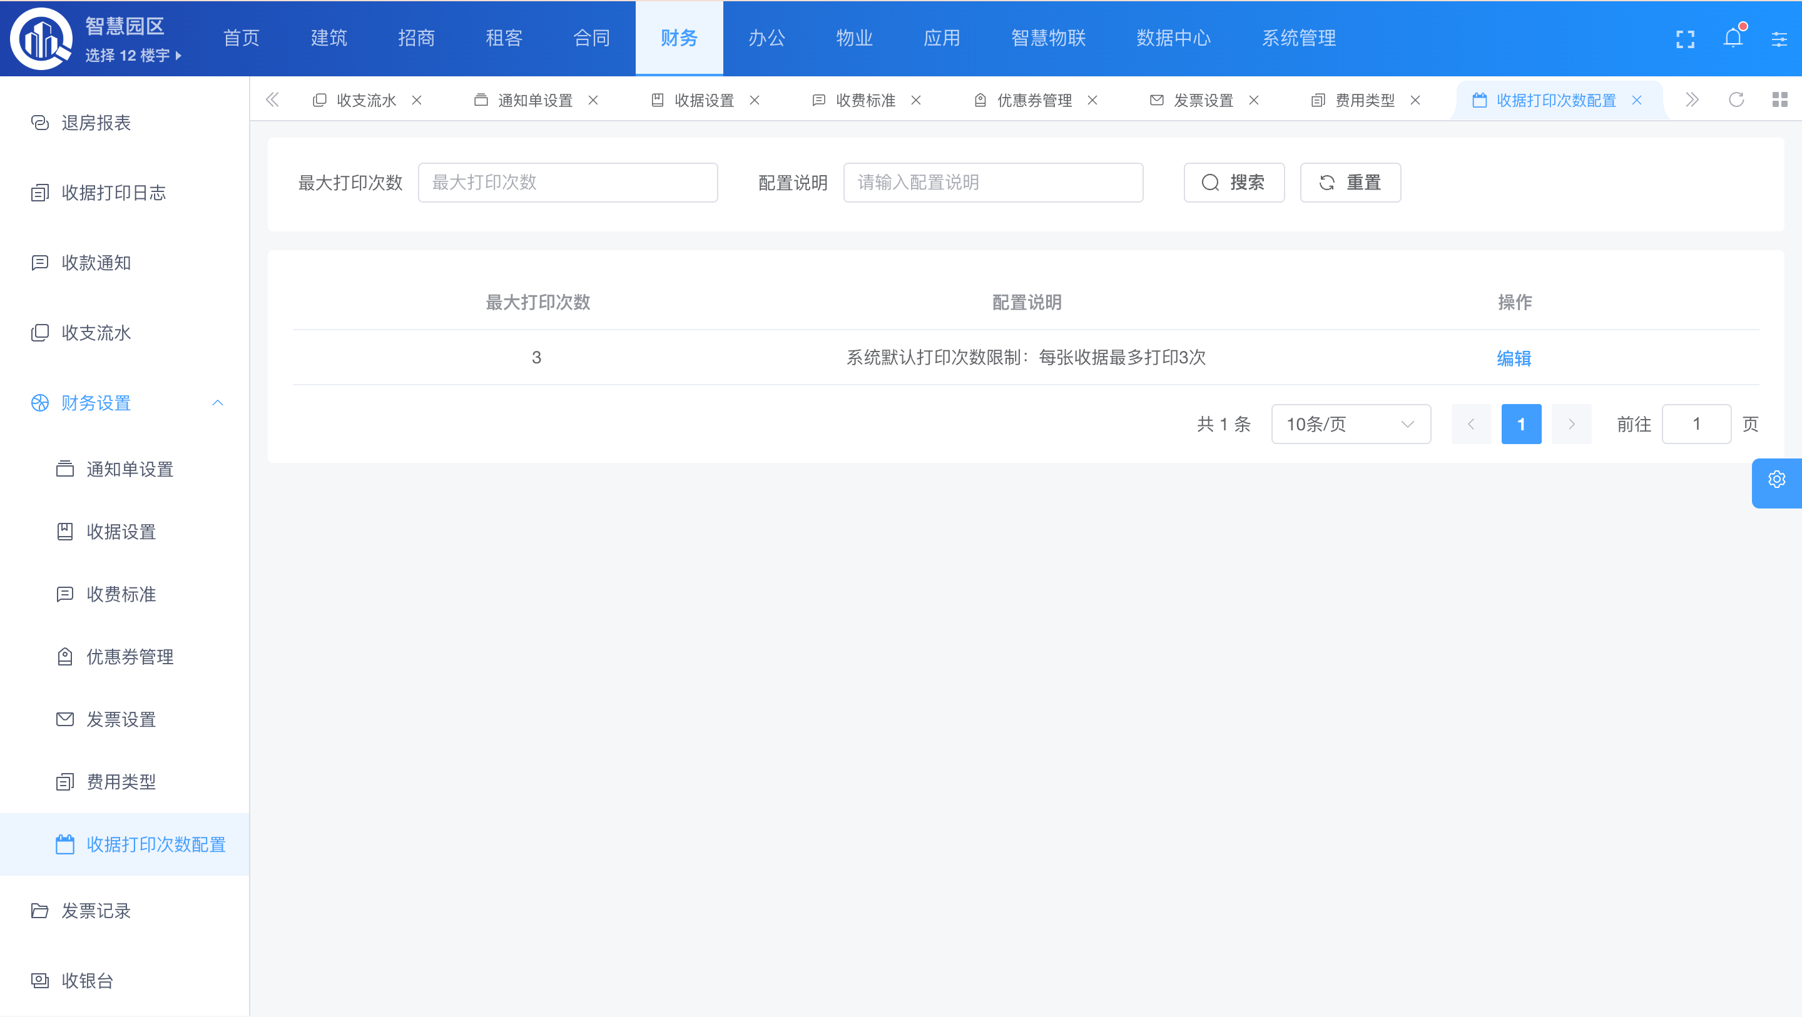This screenshot has width=1802, height=1017.
Task: Open the floating blue gear settings button
Action: coord(1777,480)
